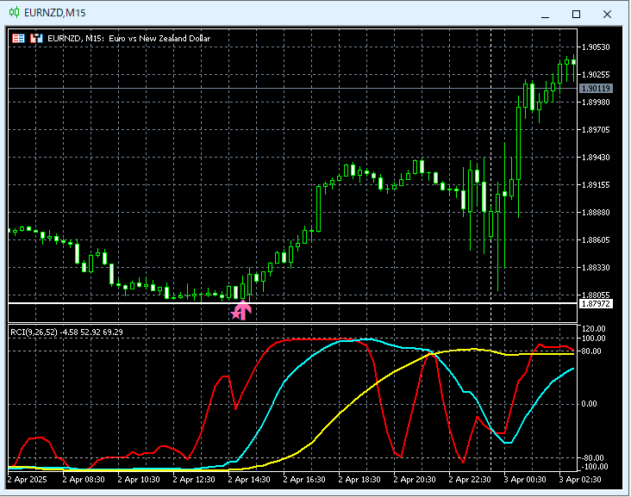631x497 pixels.
Task: Click the 1.90255 price scale value
Action: [596, 75]
